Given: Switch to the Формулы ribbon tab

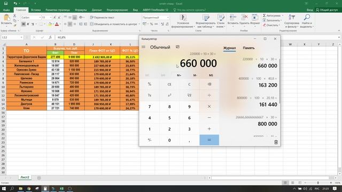Looking at the screenshot, I should (81, 10).
